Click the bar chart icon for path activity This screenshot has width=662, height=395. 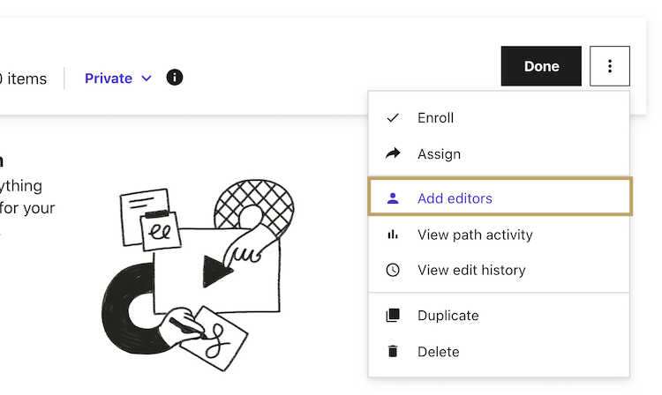tap(393, 235)
